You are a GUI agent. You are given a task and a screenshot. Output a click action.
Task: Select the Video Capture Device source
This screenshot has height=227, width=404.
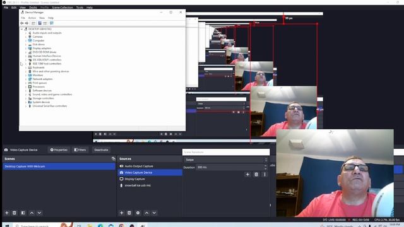pyautogui.click(x=150, y=173)
